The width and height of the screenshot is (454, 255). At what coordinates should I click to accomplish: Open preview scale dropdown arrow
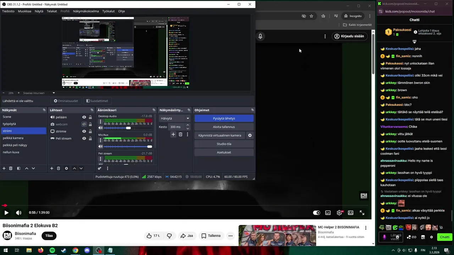tap(54, 93)
